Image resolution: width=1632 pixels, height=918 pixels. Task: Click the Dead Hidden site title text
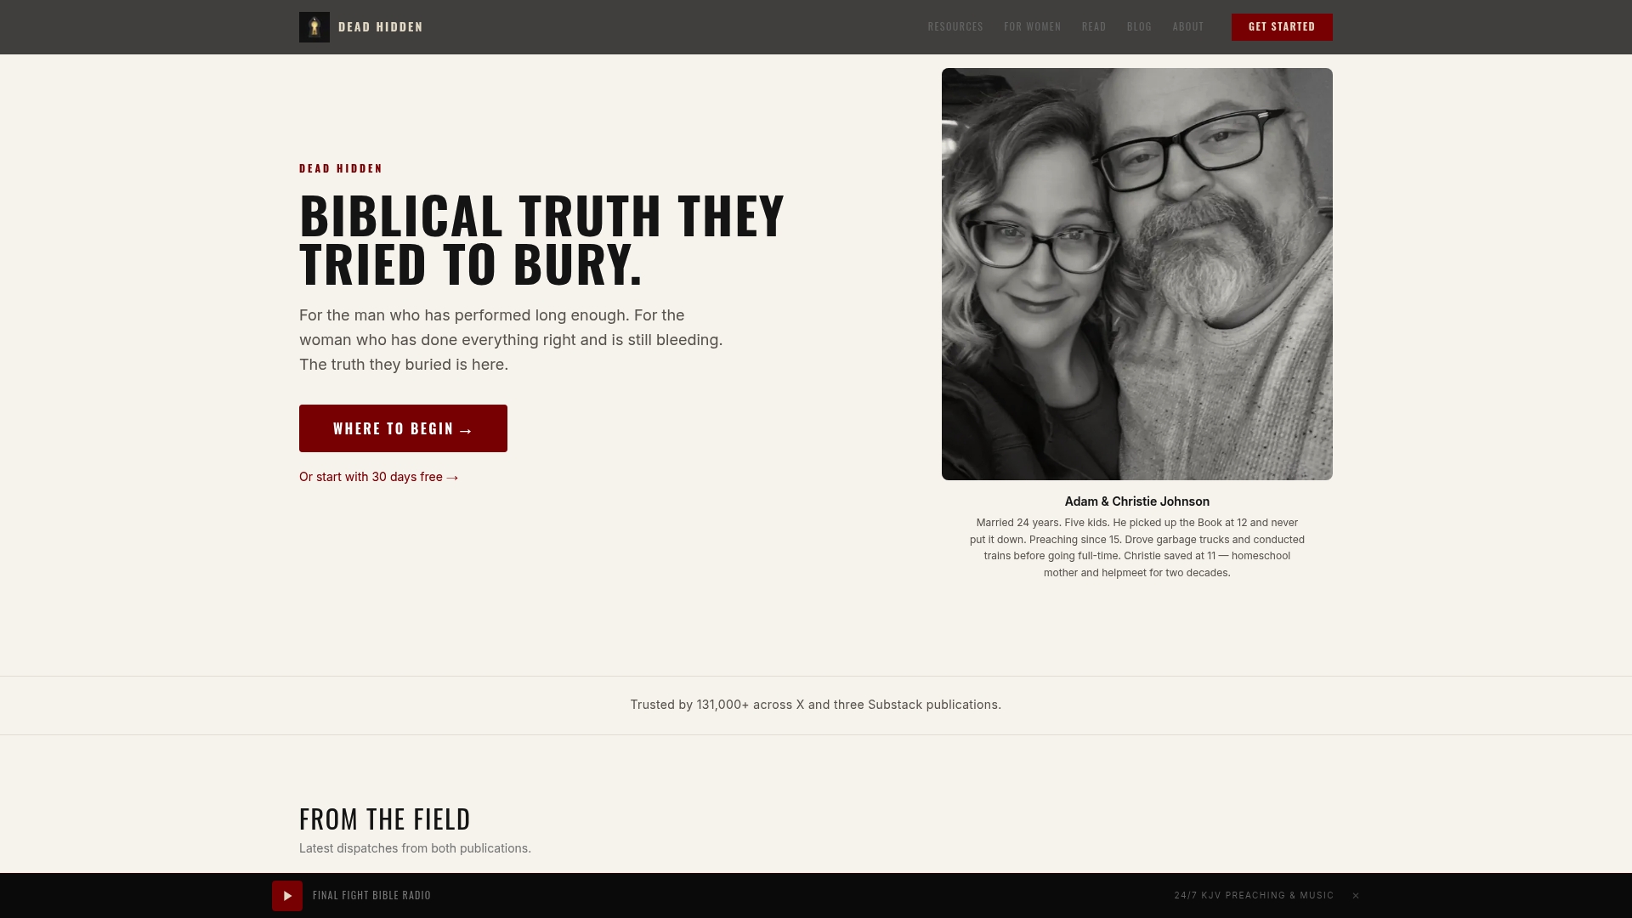(x=380, y=27)
